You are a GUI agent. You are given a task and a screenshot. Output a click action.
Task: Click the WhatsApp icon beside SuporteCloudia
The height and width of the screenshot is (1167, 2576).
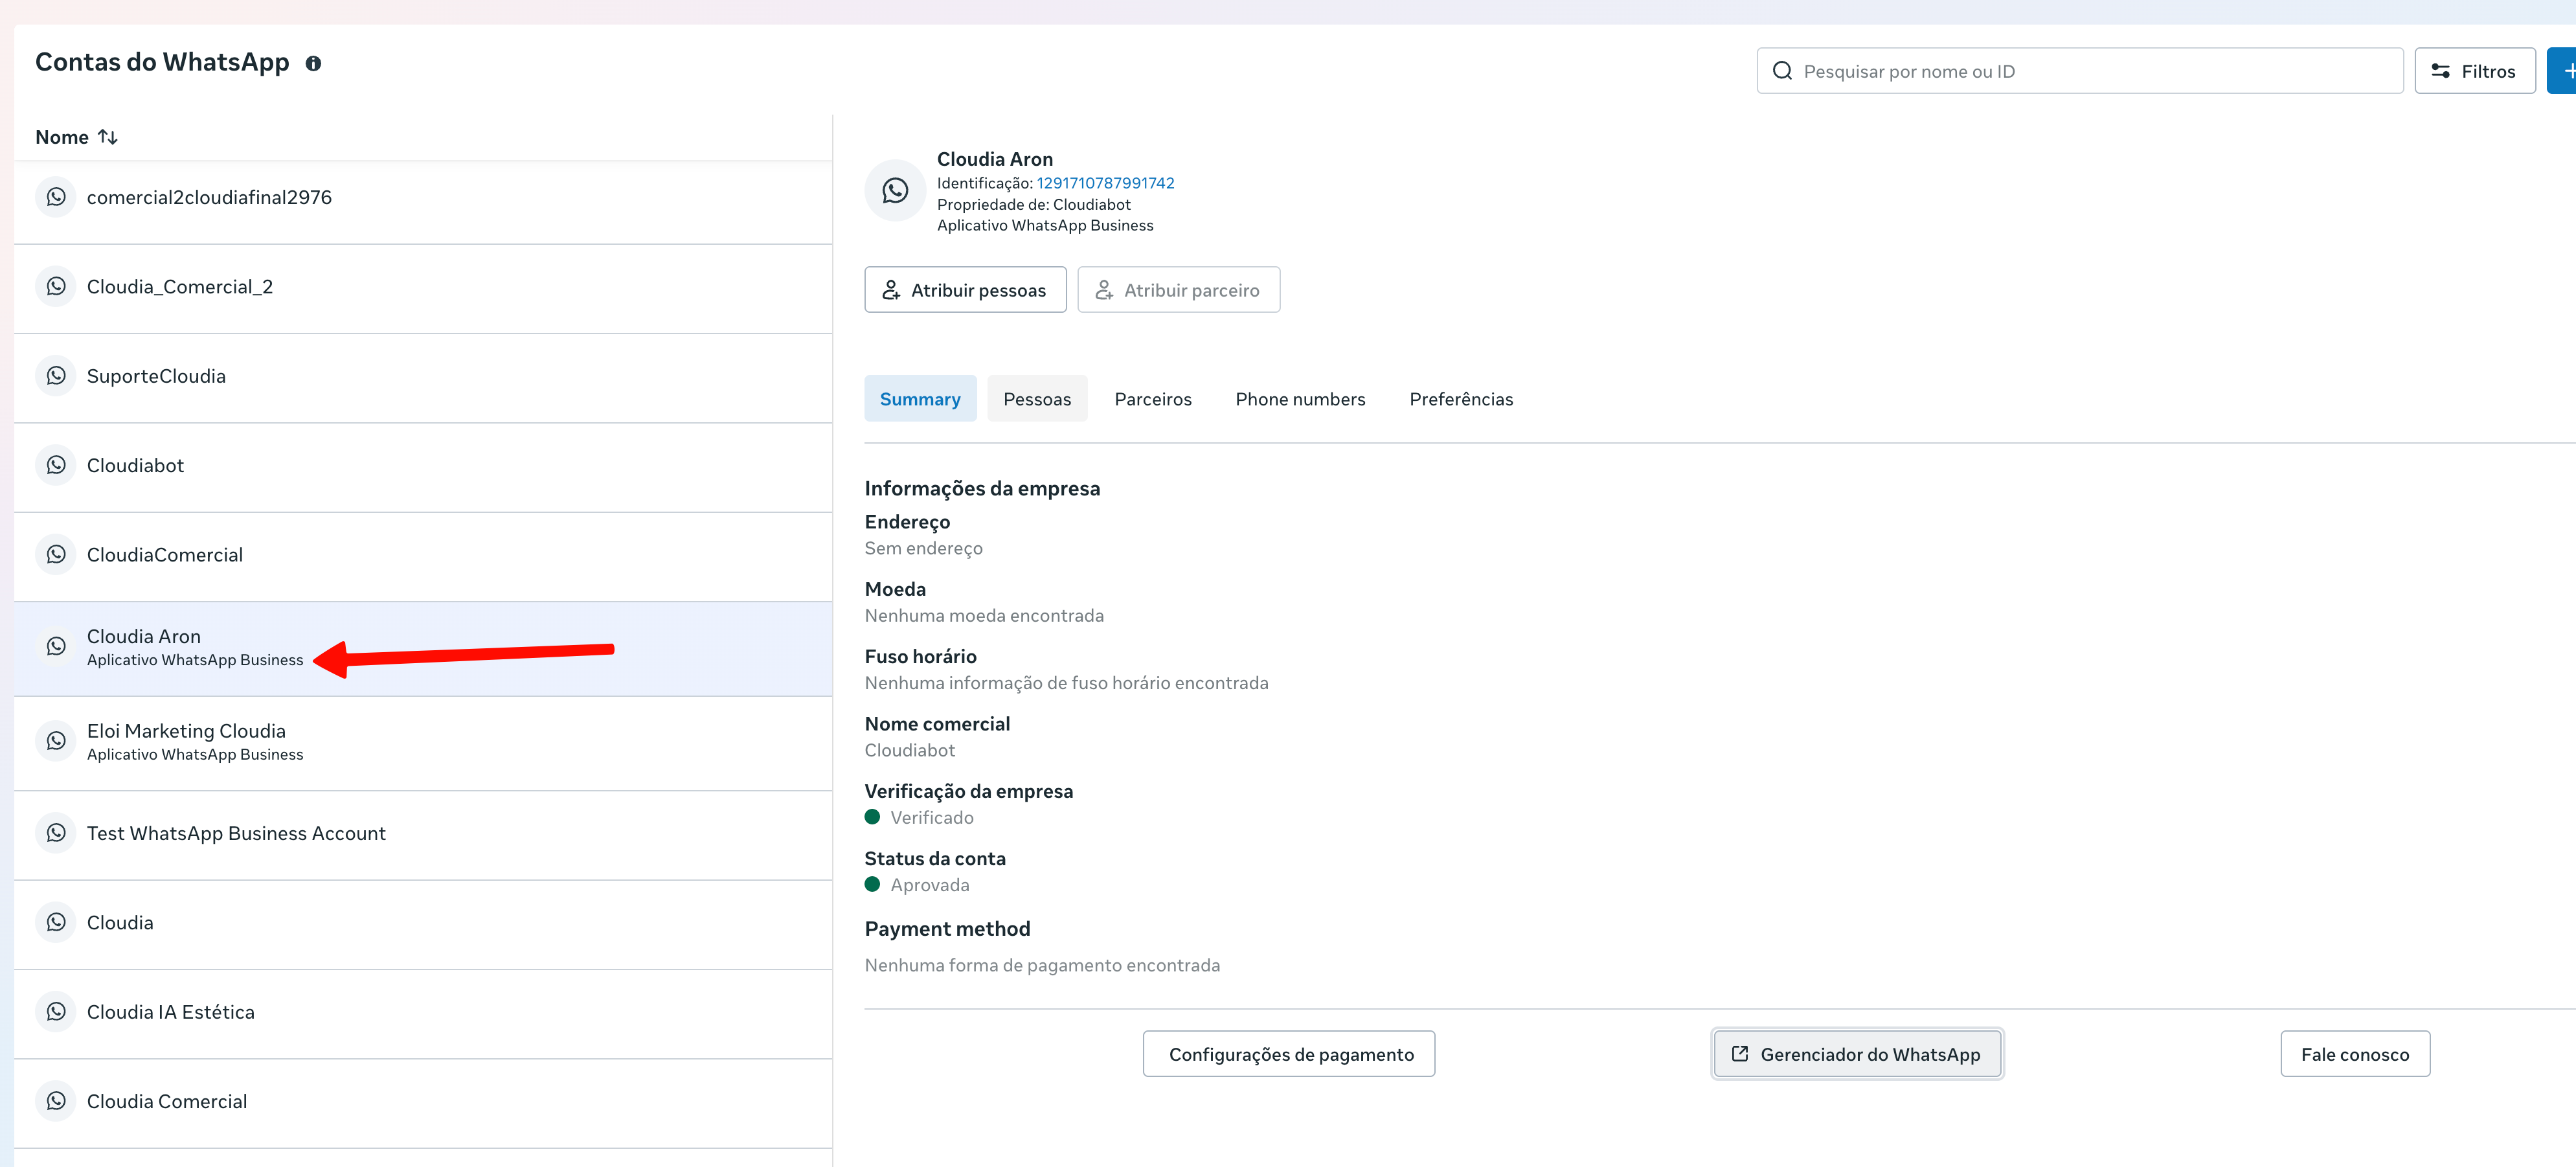(x=56, y=376)
